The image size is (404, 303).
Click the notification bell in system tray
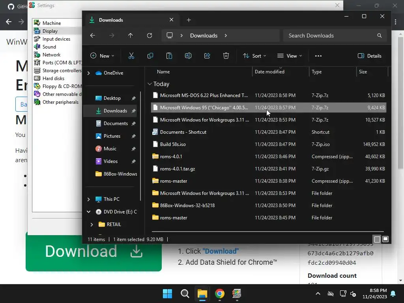point(393,294)
